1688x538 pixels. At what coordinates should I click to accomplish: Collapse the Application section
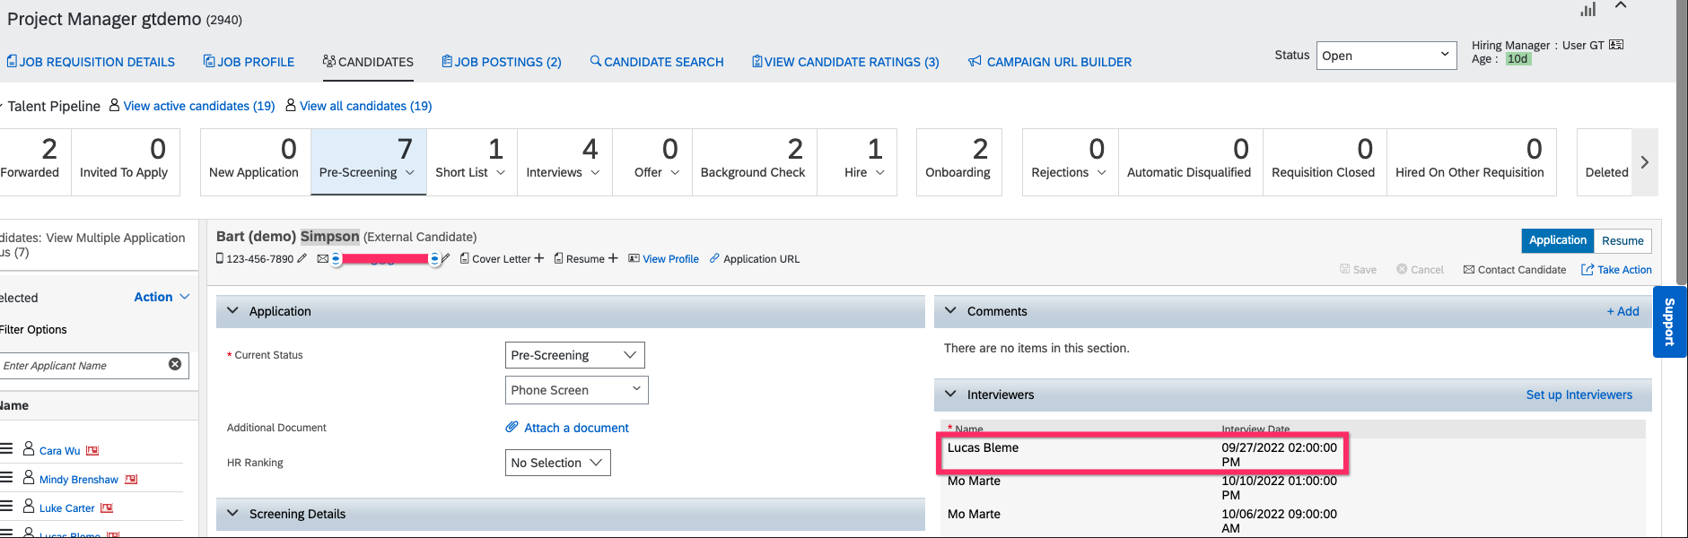(233, 311)
